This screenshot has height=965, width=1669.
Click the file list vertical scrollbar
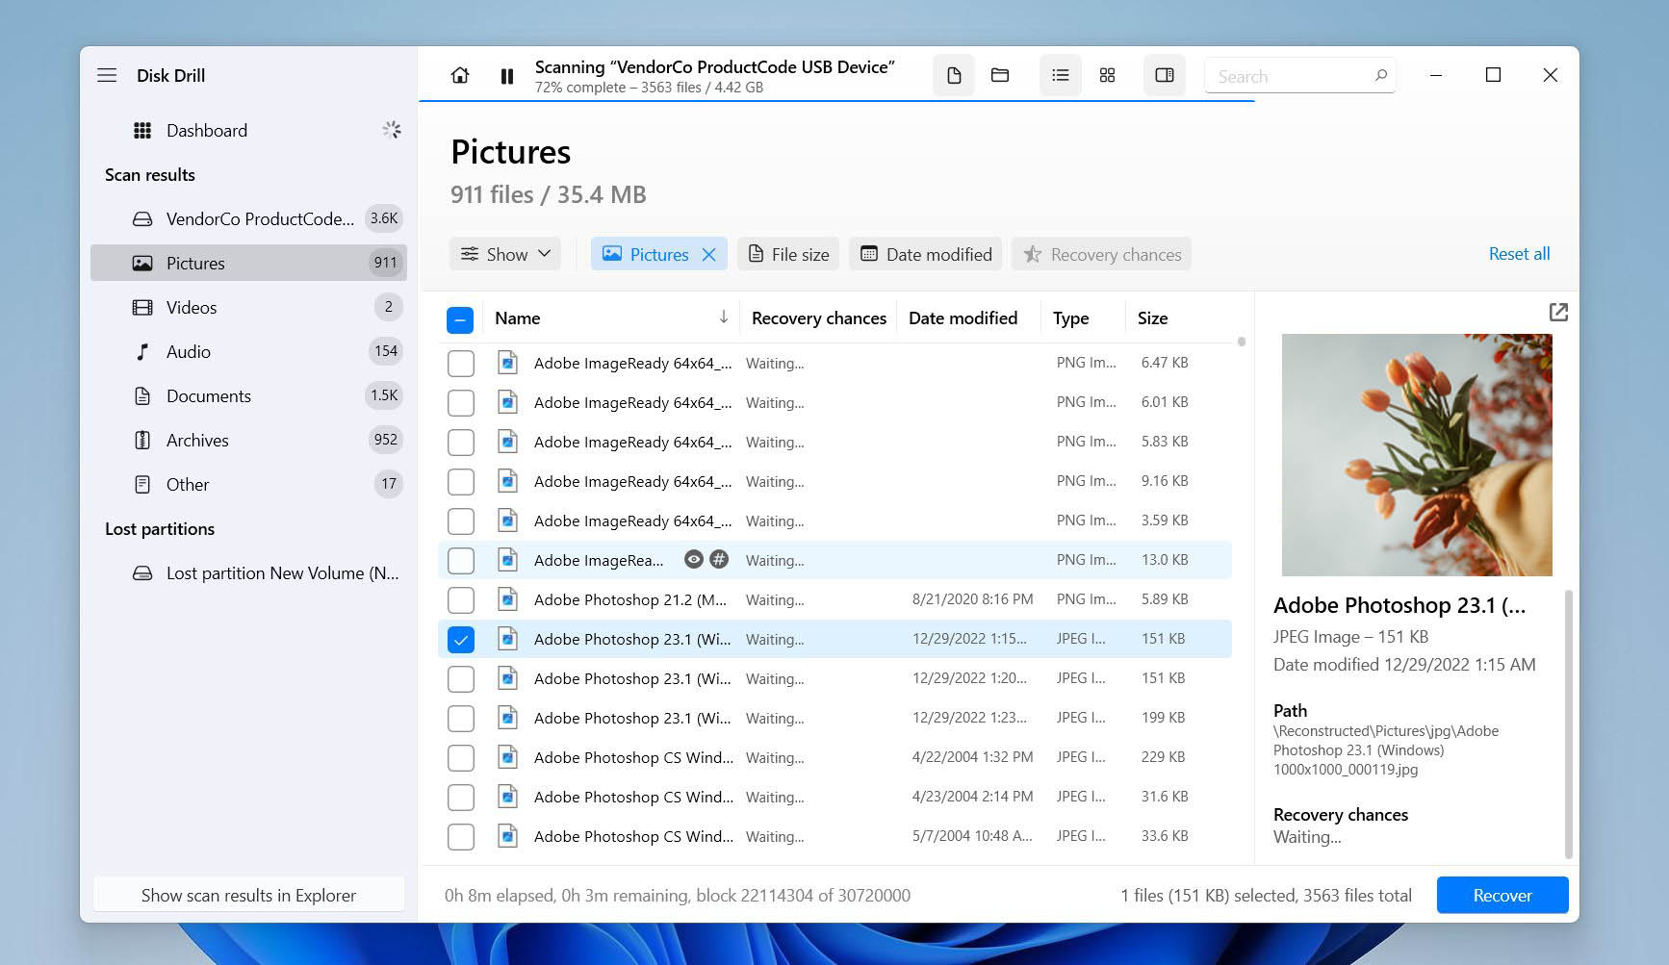1242,342
